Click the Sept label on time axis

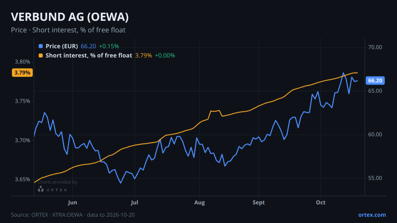coord(259,203)
